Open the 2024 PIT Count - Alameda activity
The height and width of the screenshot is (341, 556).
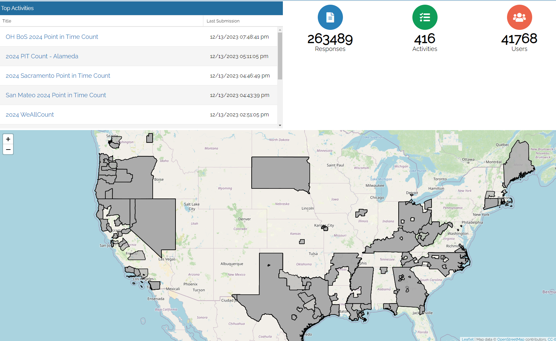(42, 56)
